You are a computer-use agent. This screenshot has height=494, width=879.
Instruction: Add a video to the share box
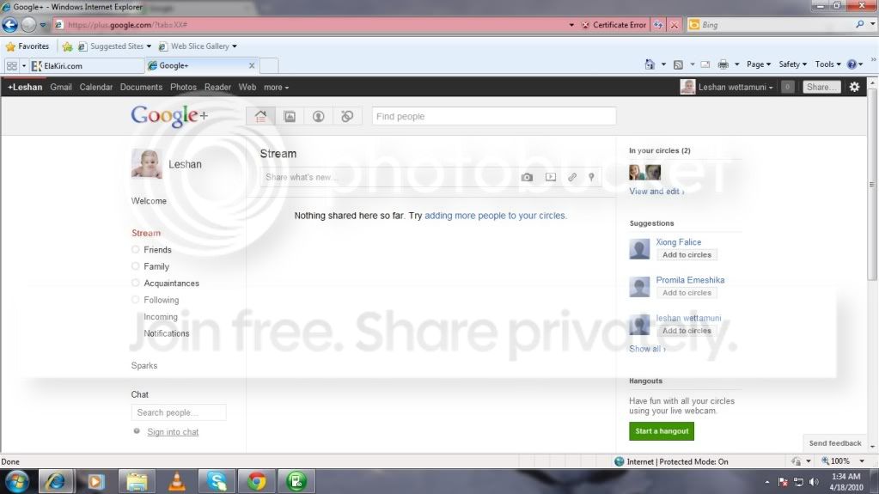(551, 177)
